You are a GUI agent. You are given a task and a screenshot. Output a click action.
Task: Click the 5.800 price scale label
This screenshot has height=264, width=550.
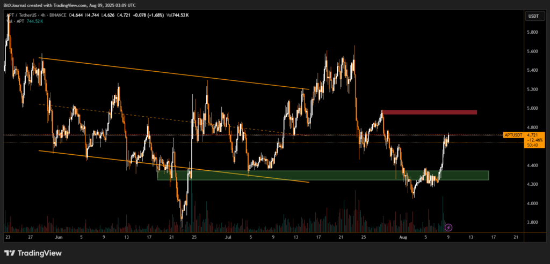click(532, 32)
